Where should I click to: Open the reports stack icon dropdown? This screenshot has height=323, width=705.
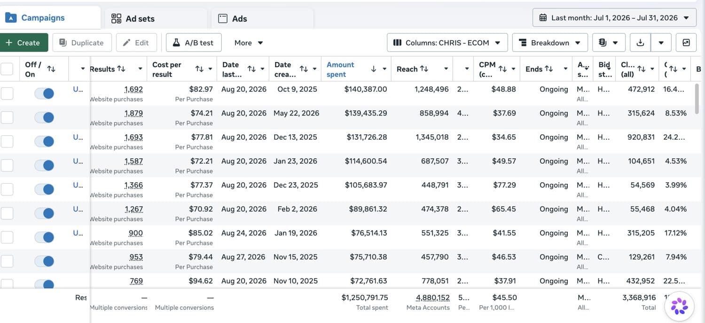[x=609, y=43]
